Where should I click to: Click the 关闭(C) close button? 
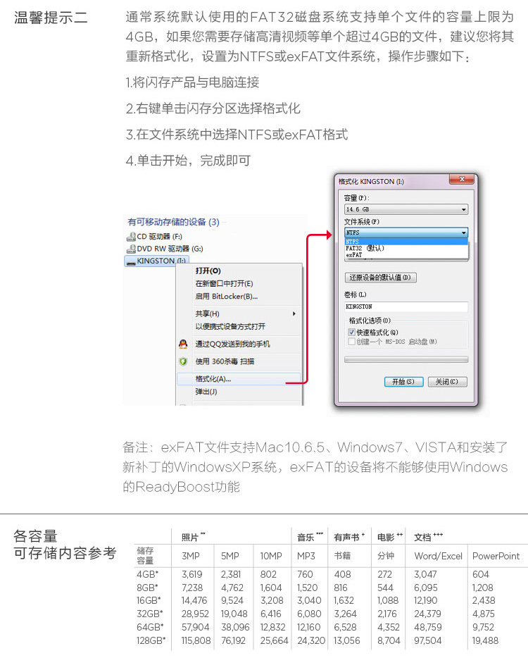(x=447, y=382)
